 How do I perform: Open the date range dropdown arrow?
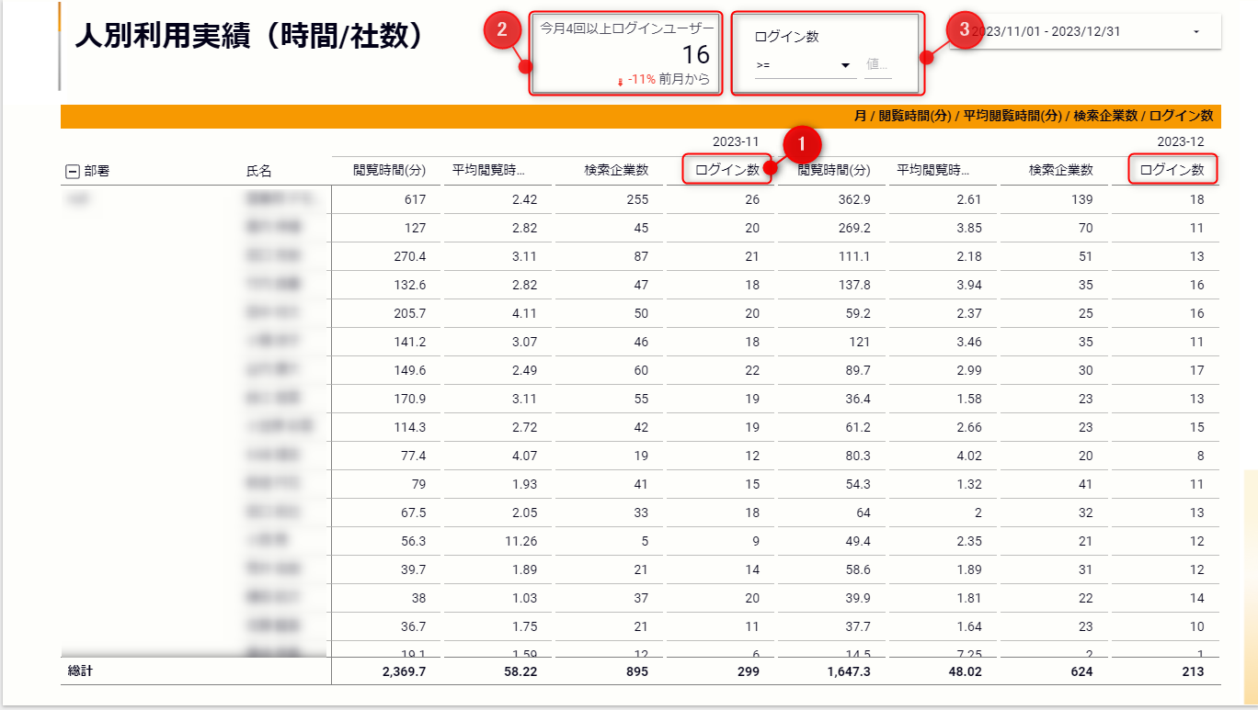click(x=1195, y=32)
